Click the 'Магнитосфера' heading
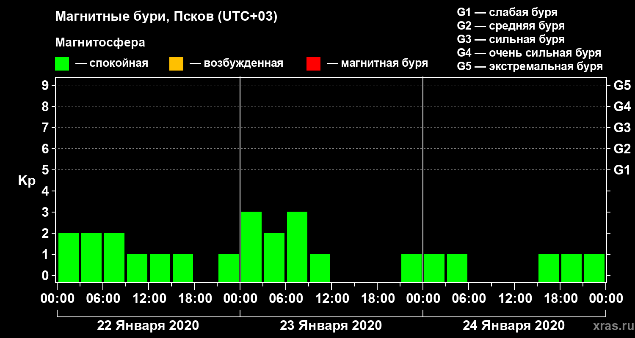Image resolution: width=635 pixels, height=338 pixels. pyautogui.click(x=100, y=43)
